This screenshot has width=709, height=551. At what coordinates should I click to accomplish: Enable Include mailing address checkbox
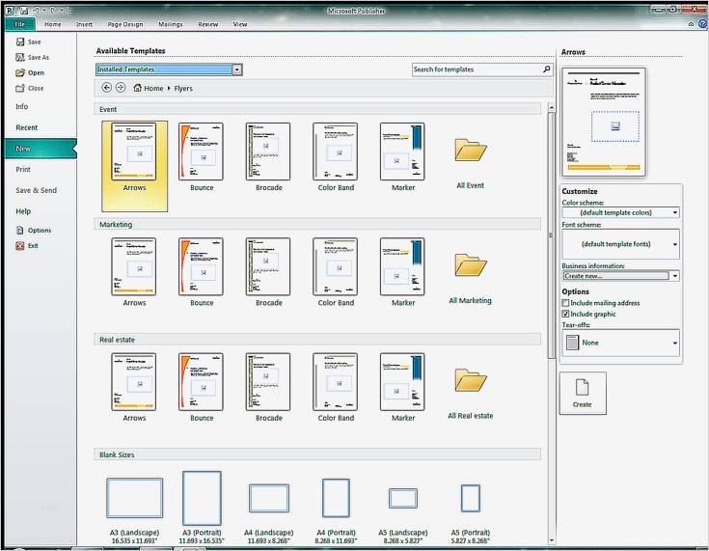pos(565,303)
